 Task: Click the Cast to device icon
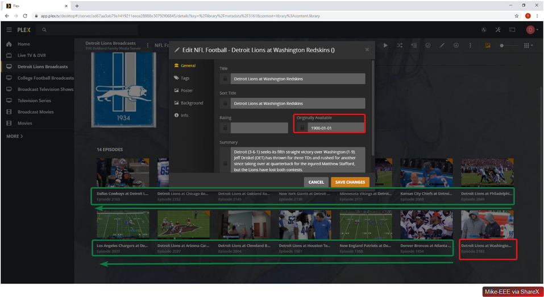(512, 30)
